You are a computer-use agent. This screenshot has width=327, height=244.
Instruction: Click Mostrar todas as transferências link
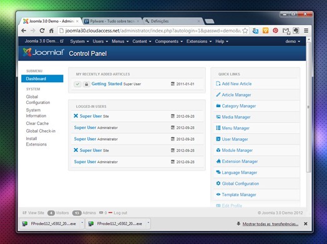coord(270,224)
